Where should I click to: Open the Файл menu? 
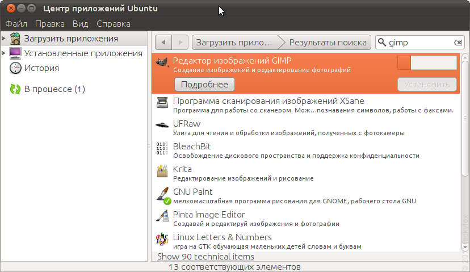(16, 24)
